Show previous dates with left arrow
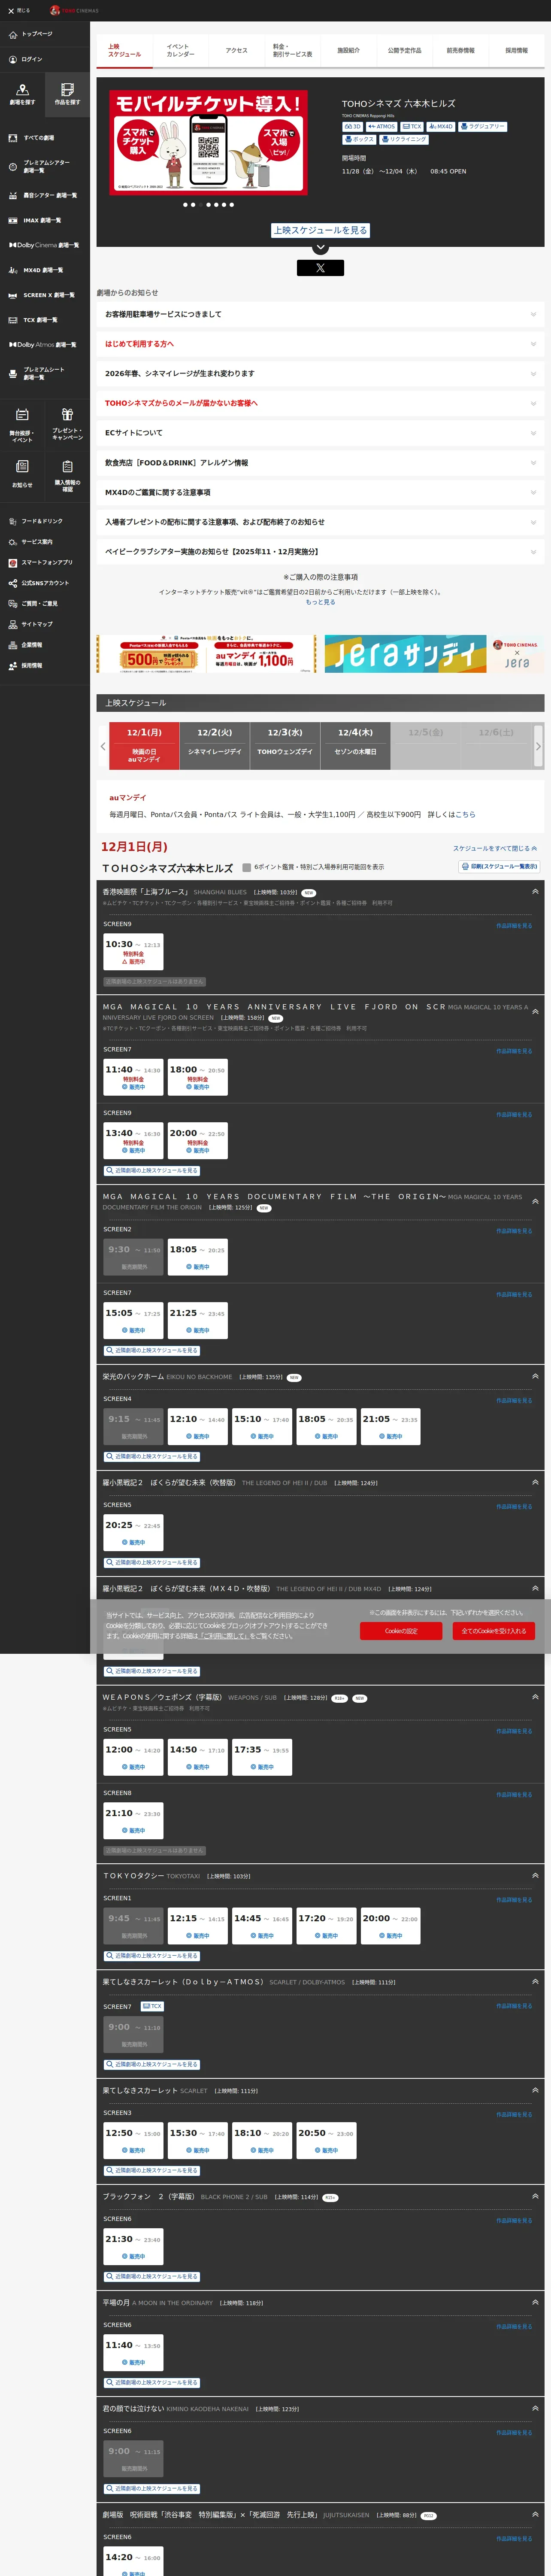Image resolution: width=551 pixels, height=2576 pixels. (103, 746)
